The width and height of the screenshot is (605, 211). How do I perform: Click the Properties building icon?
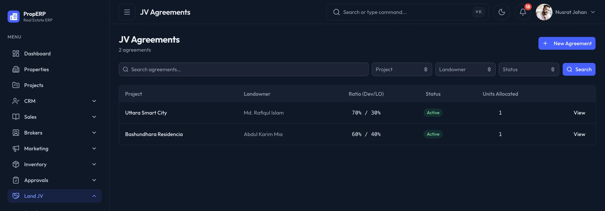click(16, 69)
